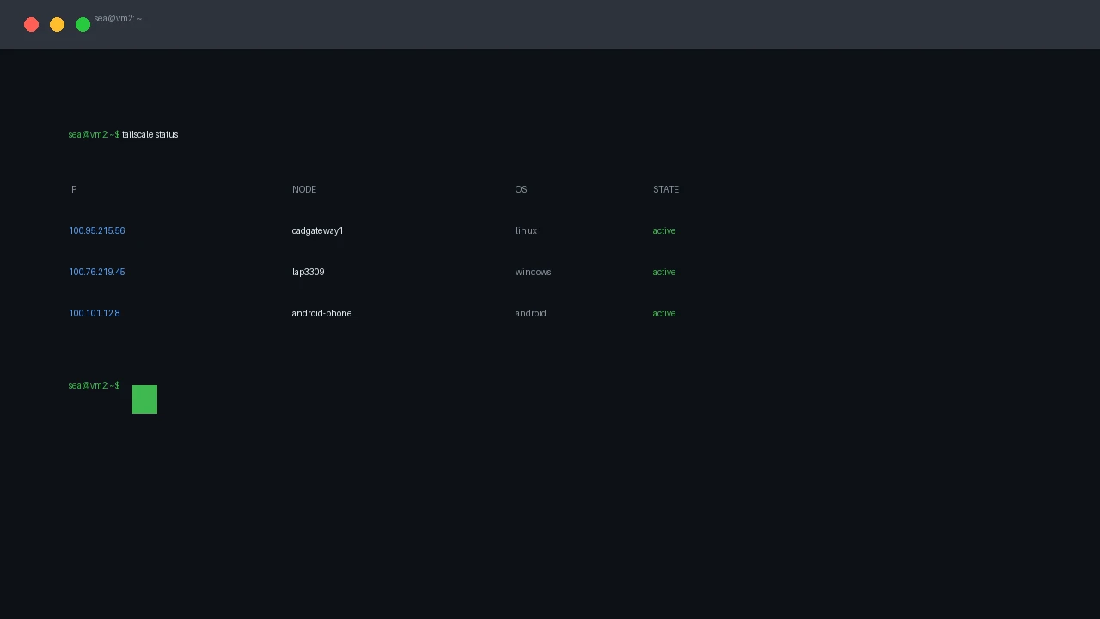Click the NODE column header

coord(304,190)
